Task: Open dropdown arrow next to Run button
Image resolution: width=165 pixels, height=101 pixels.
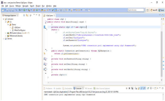Action: pos(26,10)
